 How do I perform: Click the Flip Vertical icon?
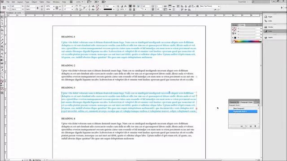click(x=80, y=9)
